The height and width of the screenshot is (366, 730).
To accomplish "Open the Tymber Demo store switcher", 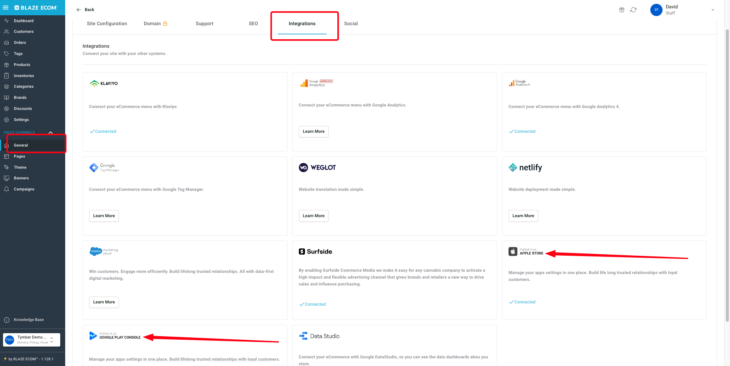I will point(31,340).
